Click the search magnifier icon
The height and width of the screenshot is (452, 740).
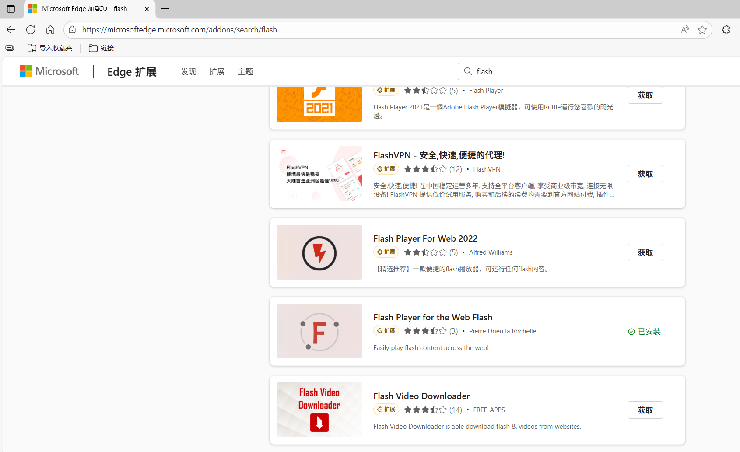point(468,71)
